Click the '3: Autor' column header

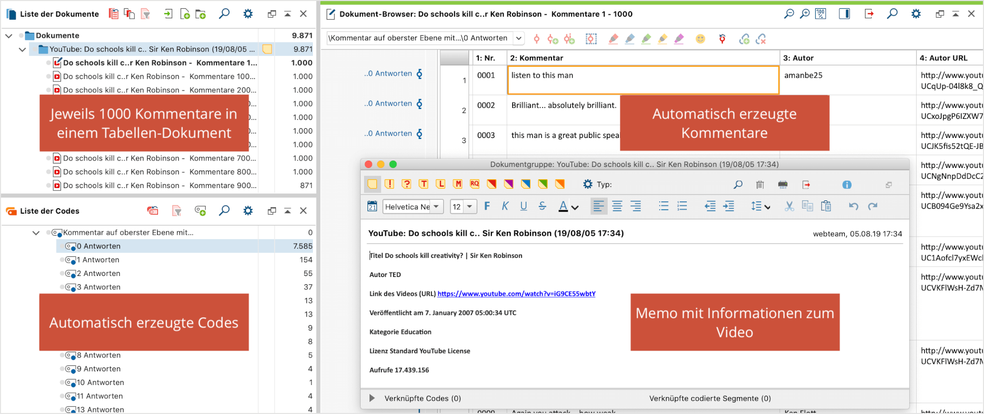(x=848, y=58)
